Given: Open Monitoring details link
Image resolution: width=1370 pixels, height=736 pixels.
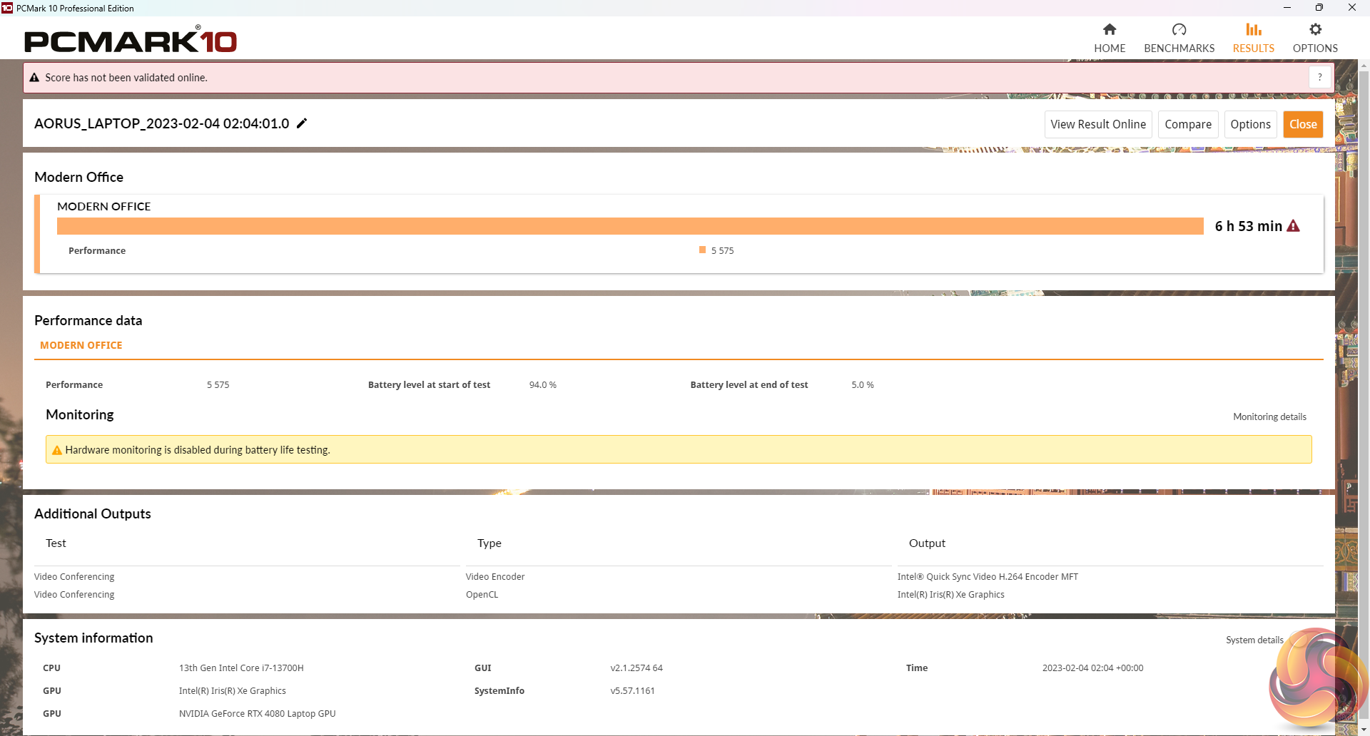Looking at the screenshot, I should (x=1269, y=416).
